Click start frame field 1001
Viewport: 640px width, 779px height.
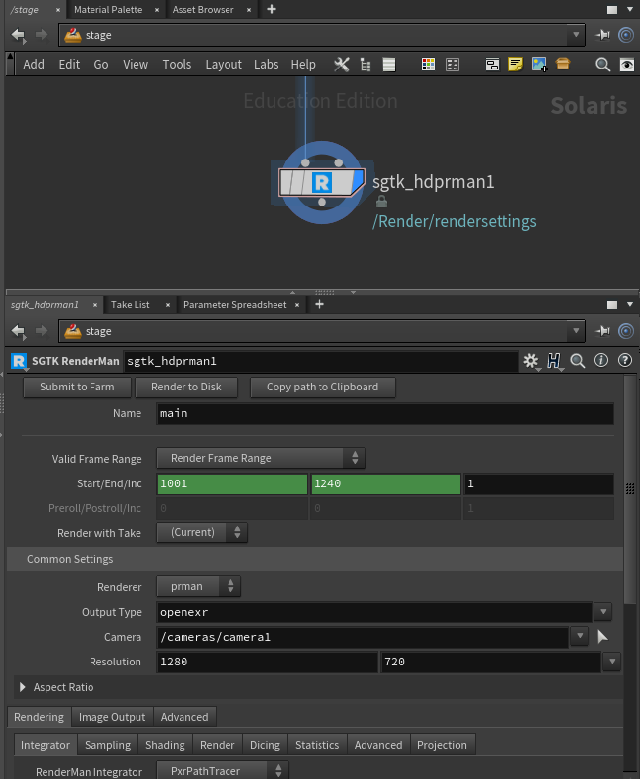(232, 484)
